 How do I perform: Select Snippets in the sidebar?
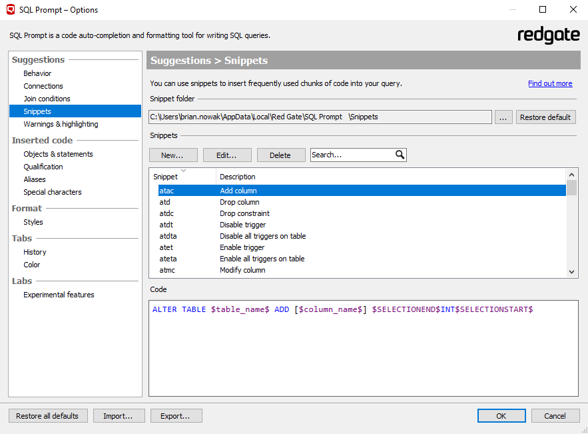(x=75, y=111)
